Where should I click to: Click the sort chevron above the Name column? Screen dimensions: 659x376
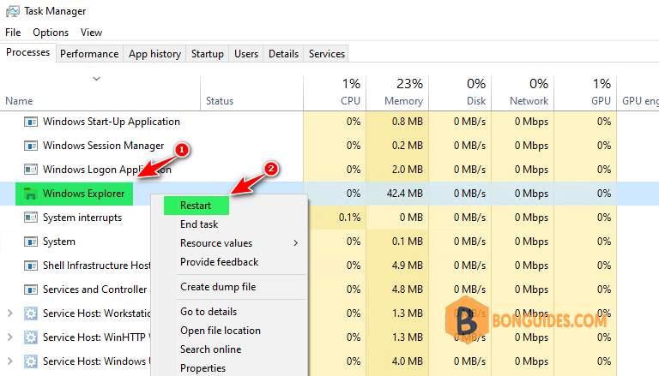click(x=97, y=79)
